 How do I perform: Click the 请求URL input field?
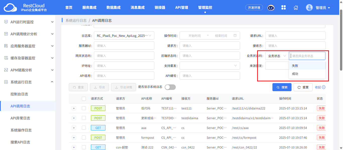[295, 36]
